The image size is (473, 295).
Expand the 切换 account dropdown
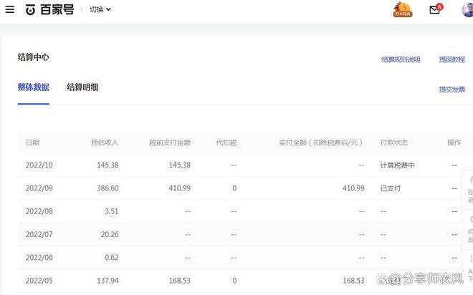tap(100, 10)
